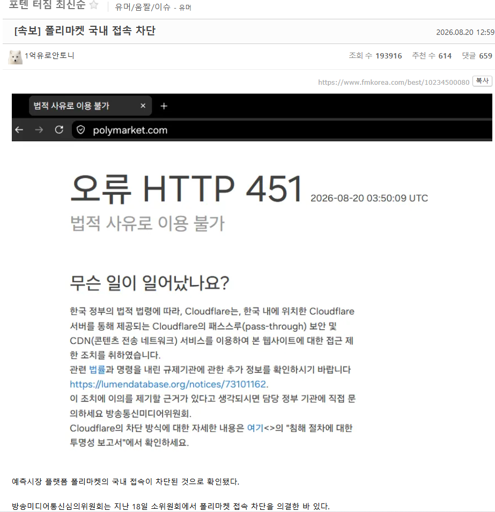
Task: Click the 복사 copy URL button
Action: coord(482,81)
